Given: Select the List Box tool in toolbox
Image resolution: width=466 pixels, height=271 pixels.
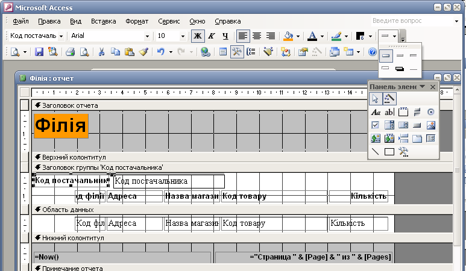Looking at the screenshot, I should coord(403,125).
